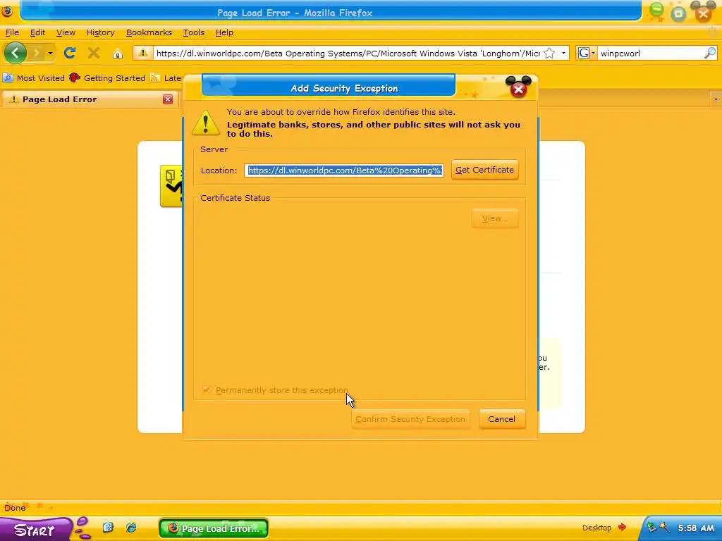Click the URL address bar field

(348, 54)
